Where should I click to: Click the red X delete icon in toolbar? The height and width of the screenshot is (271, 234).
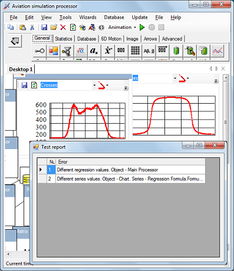tap(63, 27)
